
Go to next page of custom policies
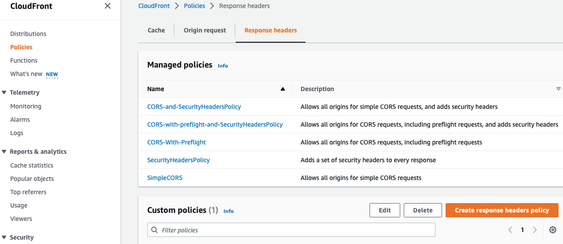click(535, 230)
